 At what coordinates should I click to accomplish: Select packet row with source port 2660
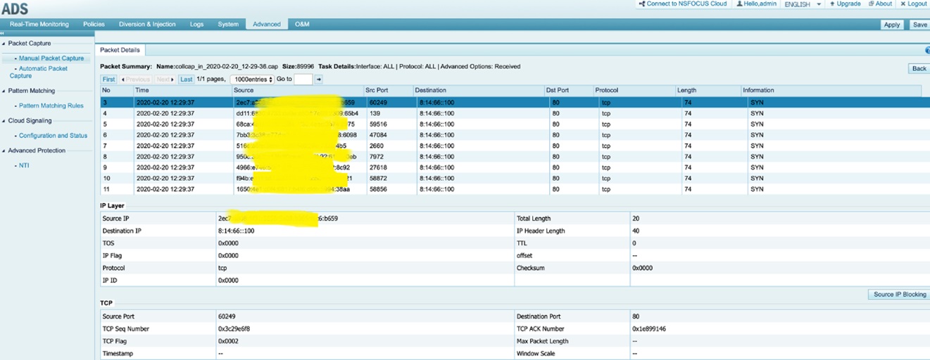(515, 146)
